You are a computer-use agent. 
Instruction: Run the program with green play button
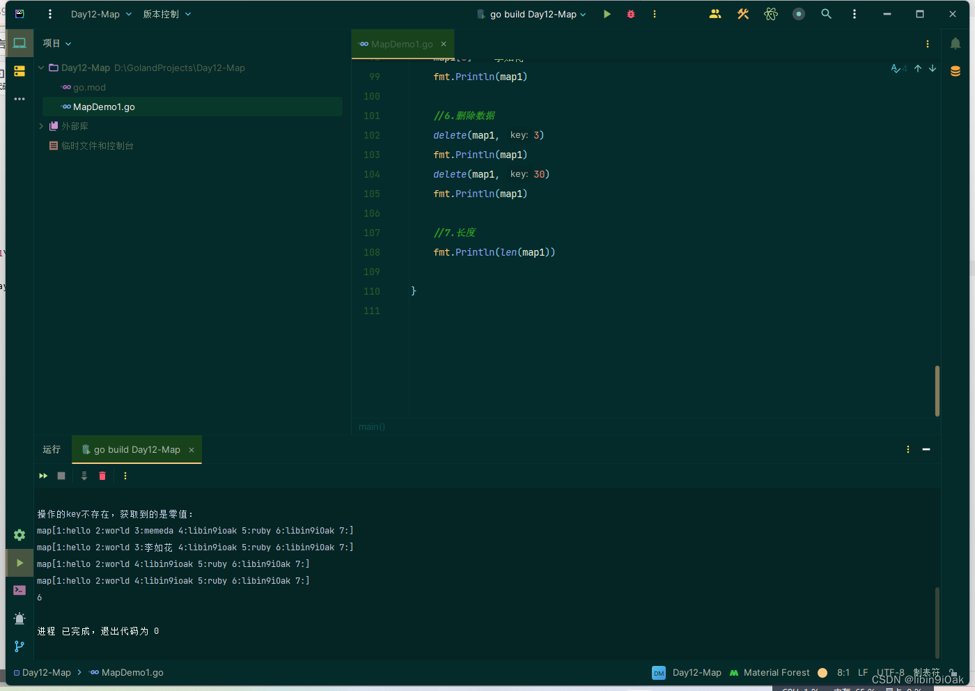pos(607,14)
